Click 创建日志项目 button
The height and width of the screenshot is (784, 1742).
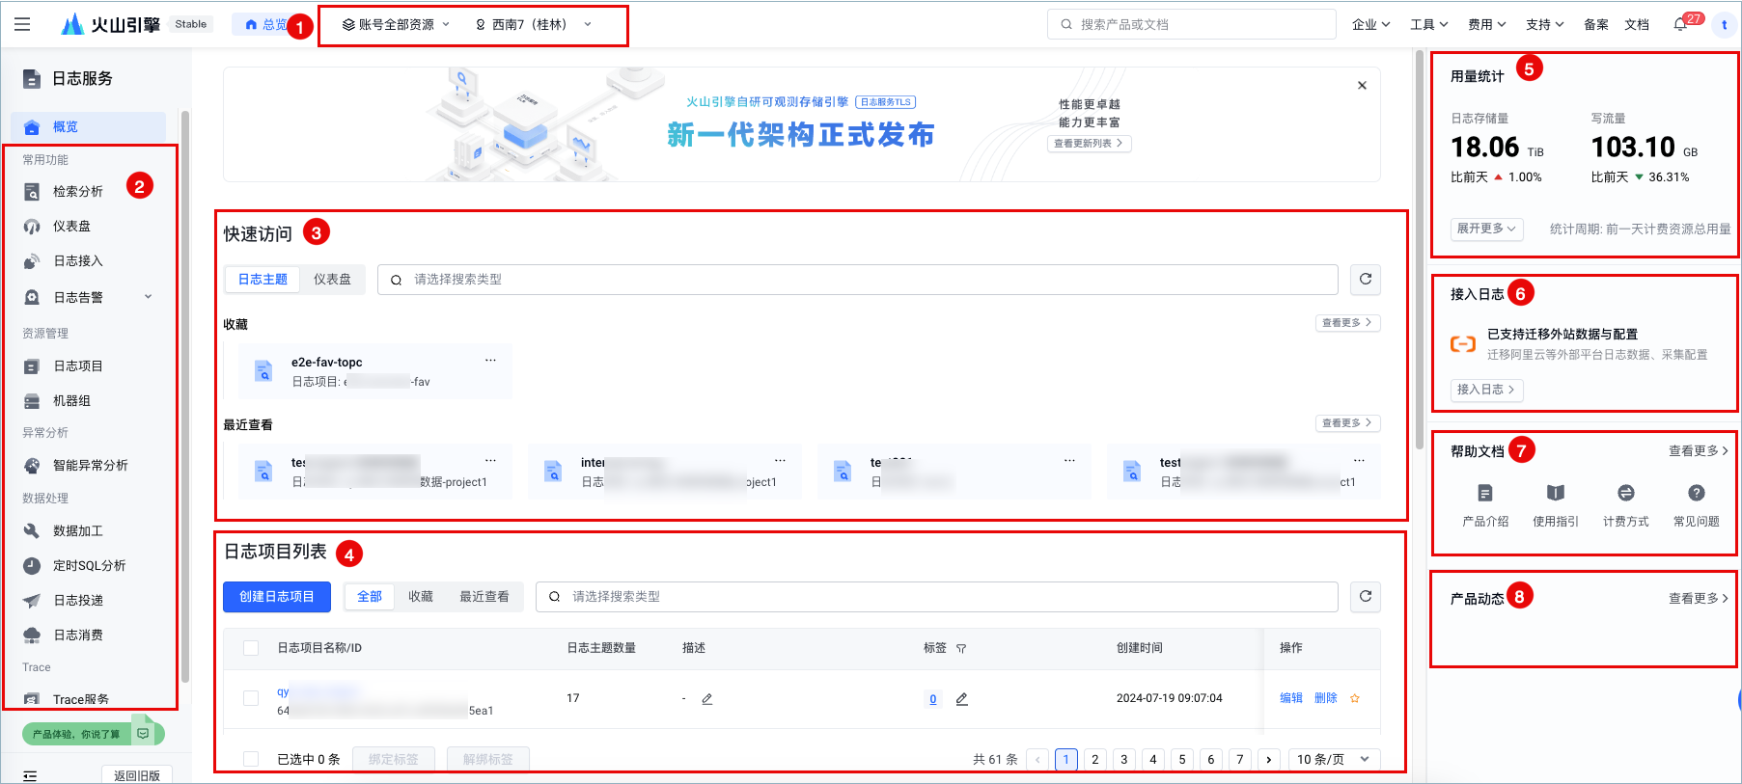pyautogui.click(x=277, y=597)
